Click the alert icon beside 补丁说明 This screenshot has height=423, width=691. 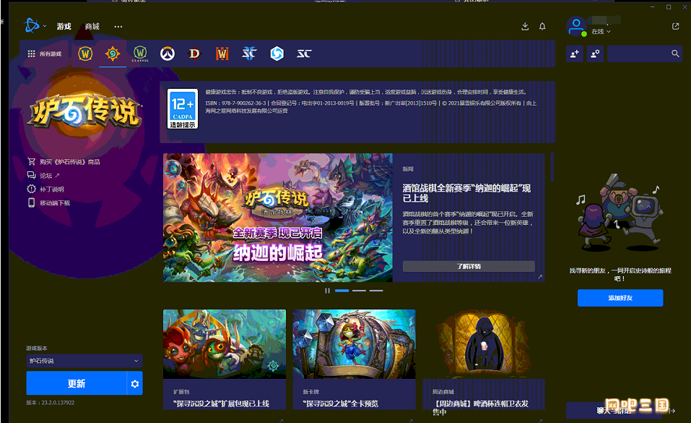(x=31, y=189)
